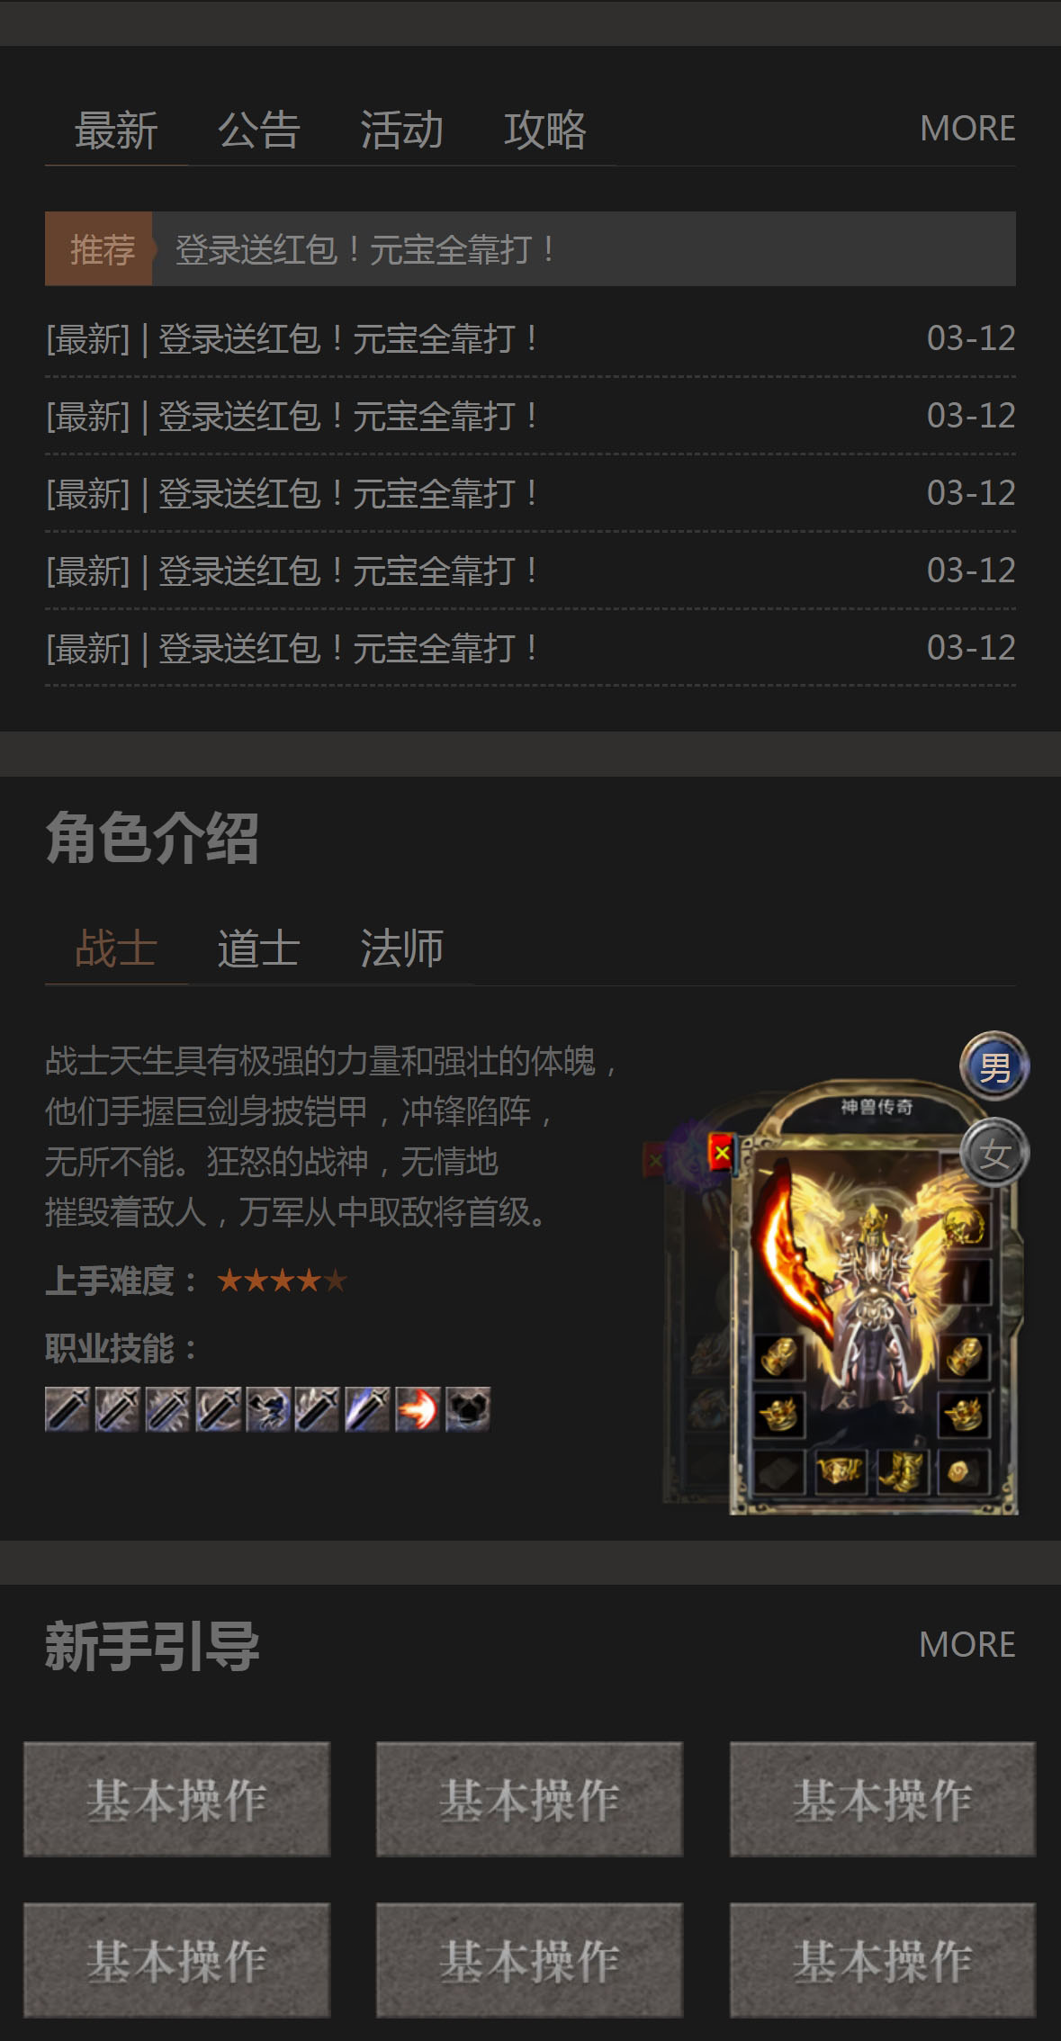Switch to the 法师 character tab
Screen dimensions: 1061x2041
(401, 949)
